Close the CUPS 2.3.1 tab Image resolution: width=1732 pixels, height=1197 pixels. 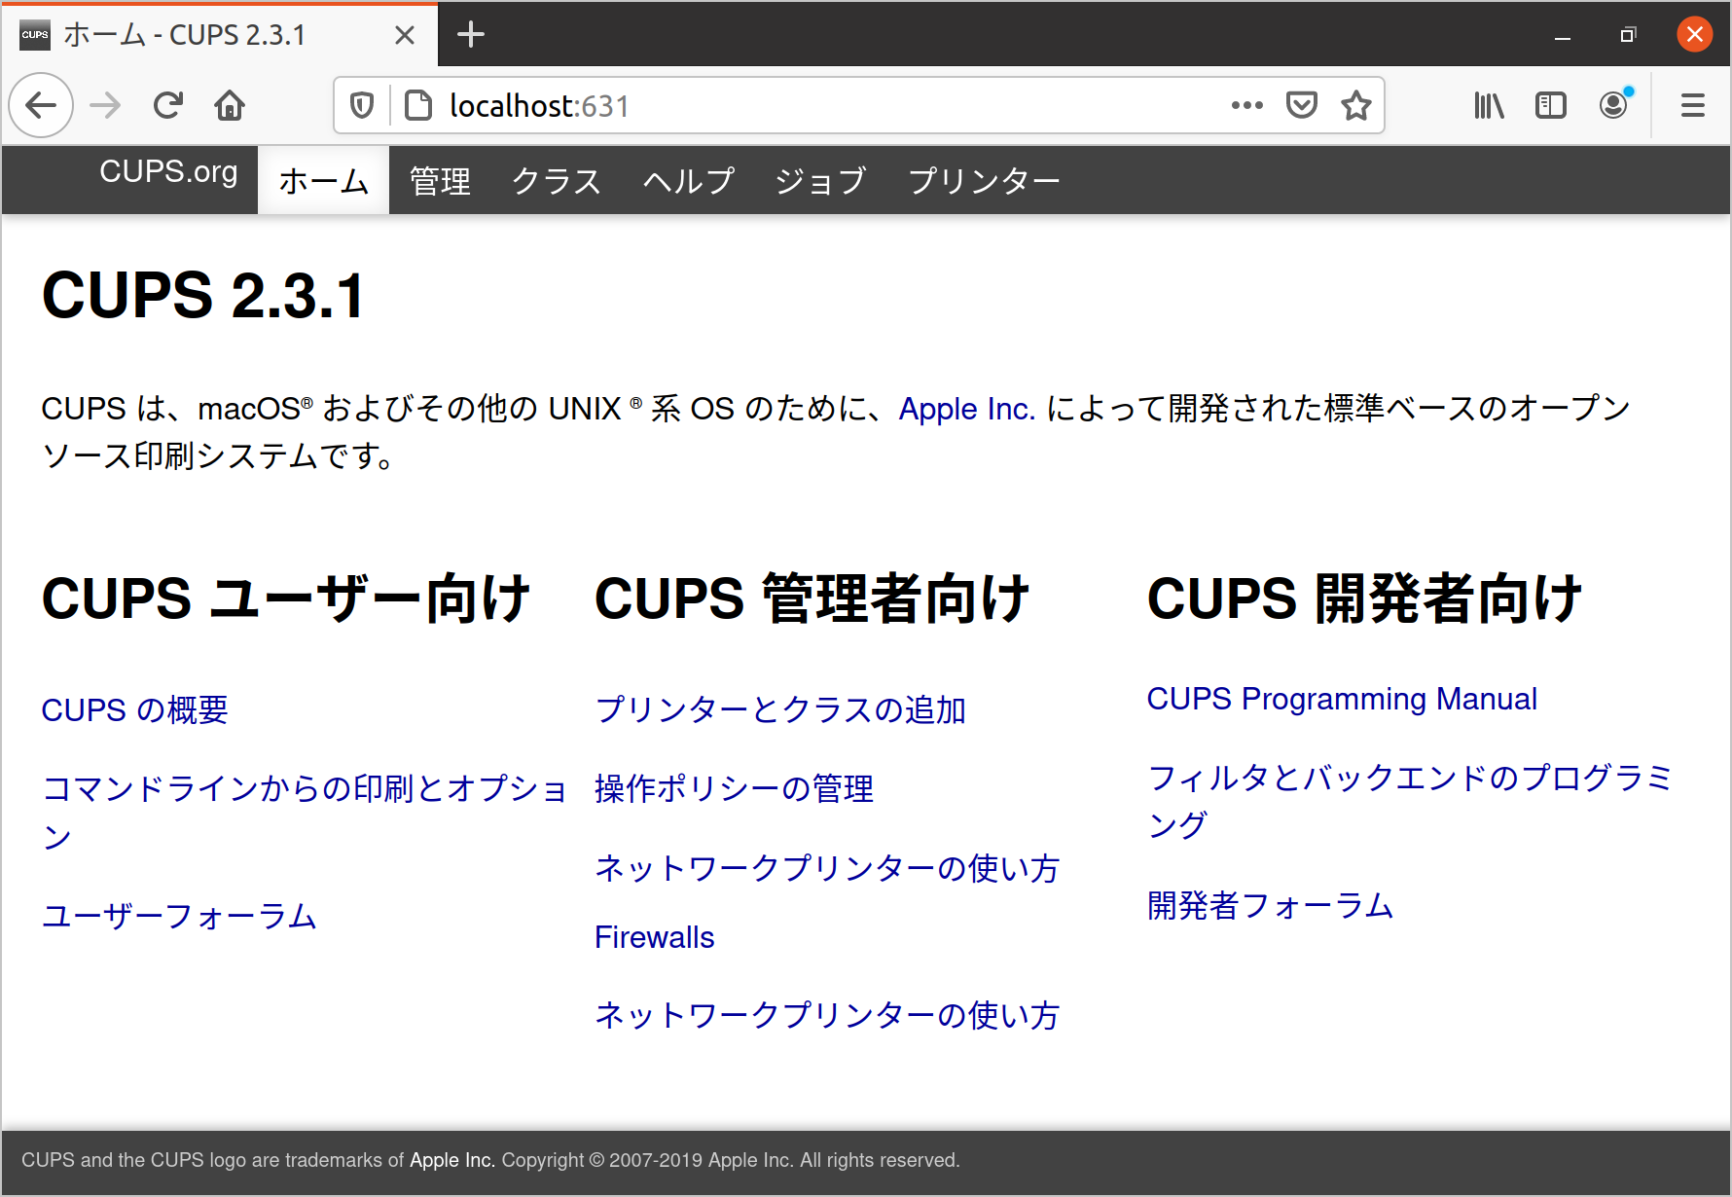(x=405, y=35)
